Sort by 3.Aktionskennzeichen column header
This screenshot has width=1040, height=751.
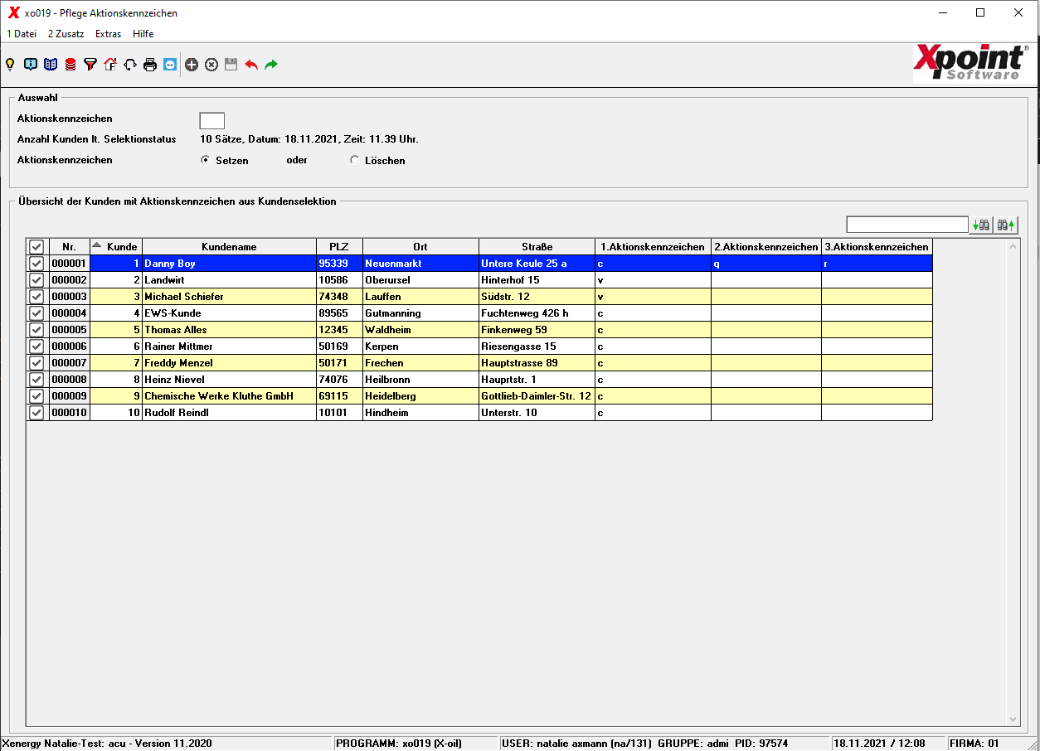[x=877, y=247]
